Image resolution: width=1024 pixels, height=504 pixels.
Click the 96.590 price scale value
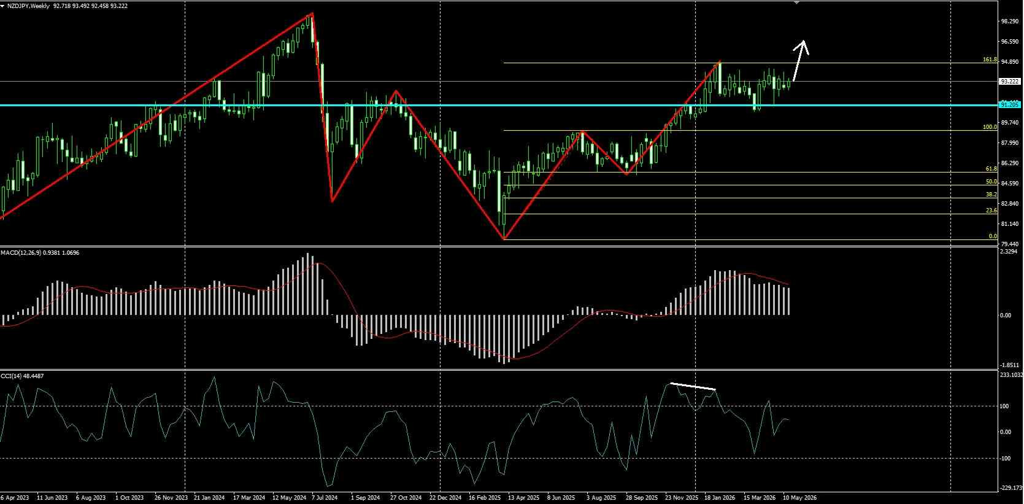click(1010, 42)
